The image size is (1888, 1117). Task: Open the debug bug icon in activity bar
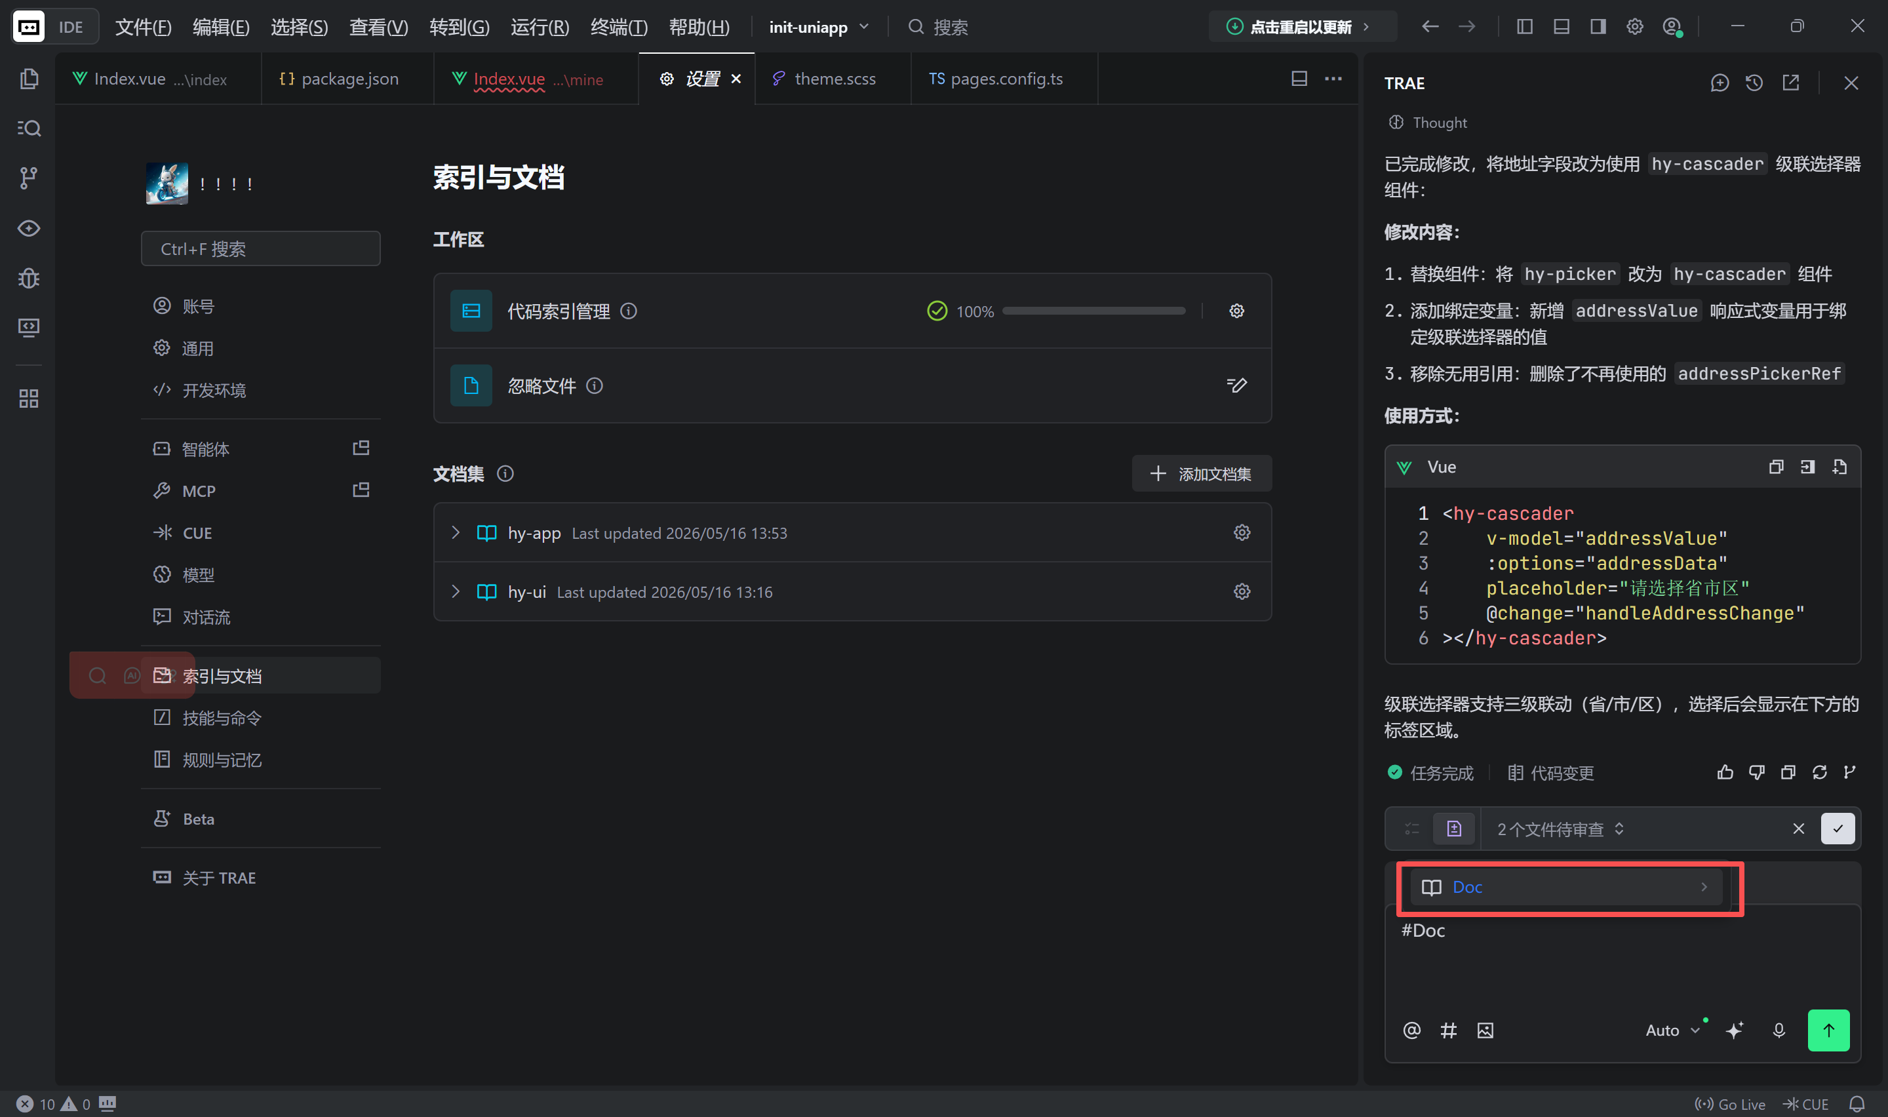coord(29,278)
